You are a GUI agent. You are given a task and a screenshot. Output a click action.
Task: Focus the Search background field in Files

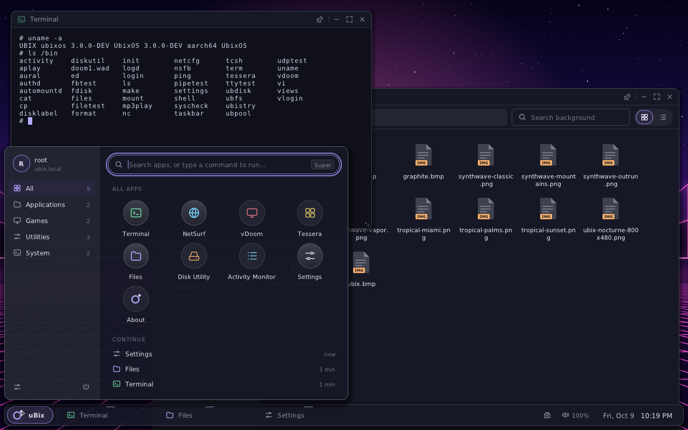(x=571, y=117)
